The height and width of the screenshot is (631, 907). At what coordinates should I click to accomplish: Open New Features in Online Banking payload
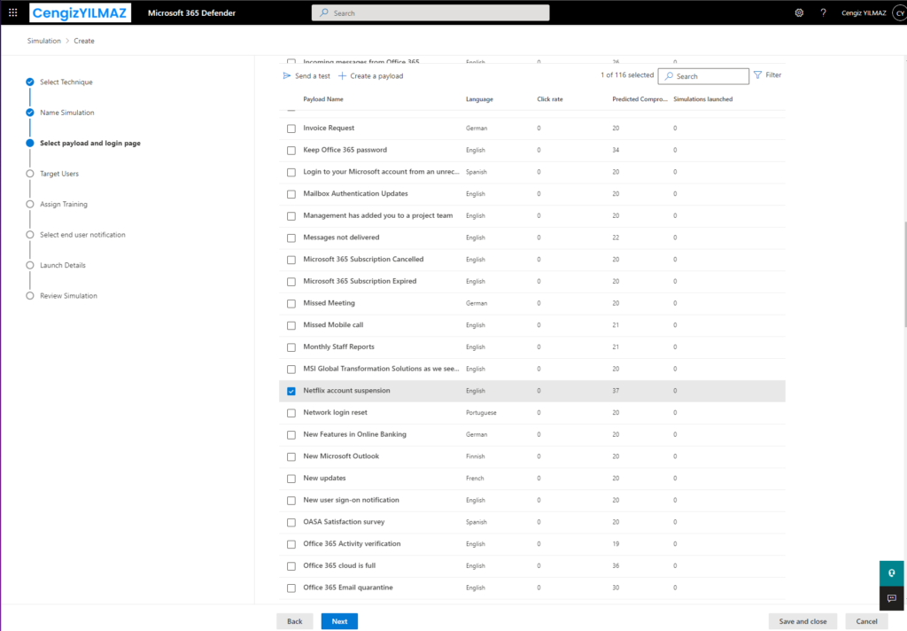(354, 435)
